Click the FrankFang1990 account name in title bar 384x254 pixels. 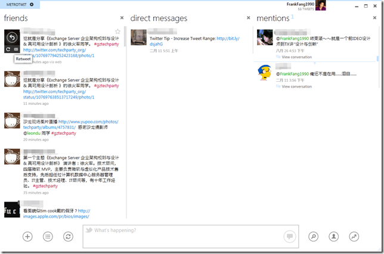pyautogui.click(x=301, y=4)
